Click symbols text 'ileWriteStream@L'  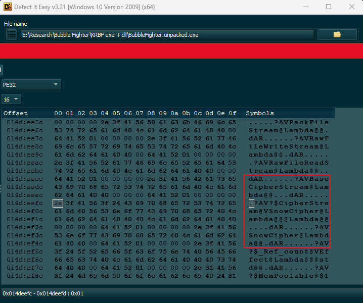289,146
